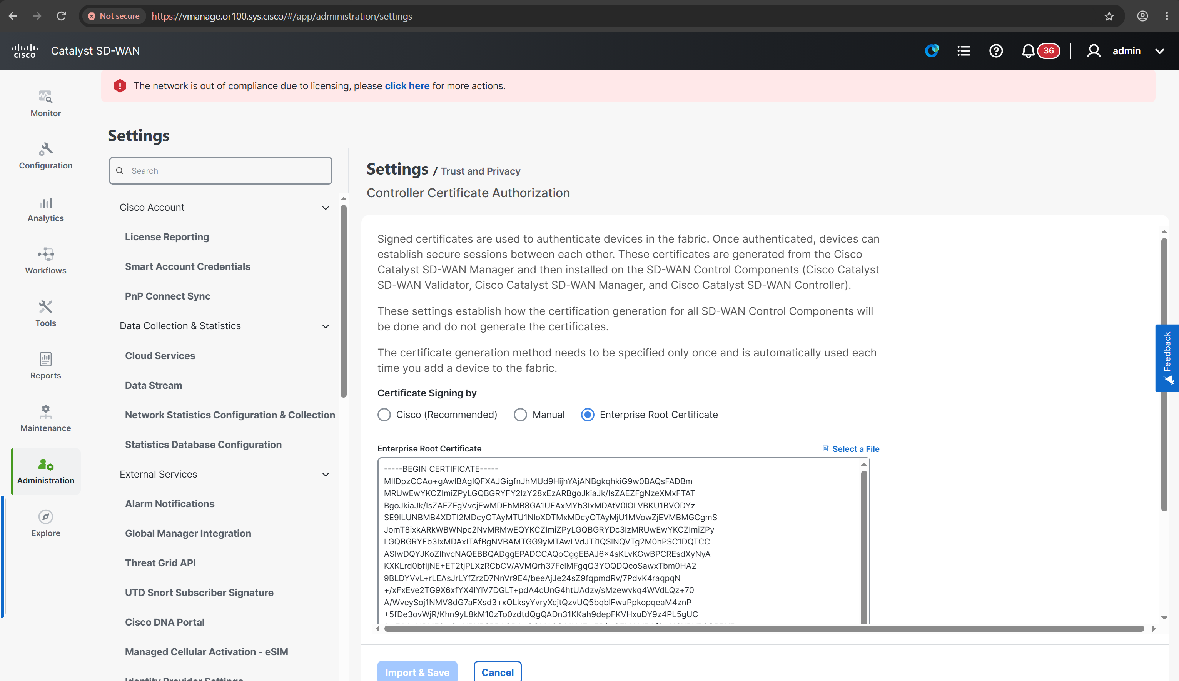Click the Select a File icon
Image resolution: width=1179 pixels, height=681 pixels.
point(825,449)
